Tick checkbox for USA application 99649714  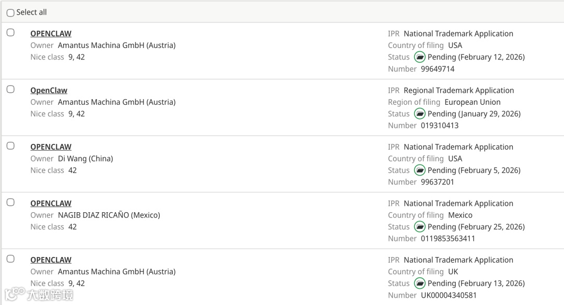pos(10,33)
